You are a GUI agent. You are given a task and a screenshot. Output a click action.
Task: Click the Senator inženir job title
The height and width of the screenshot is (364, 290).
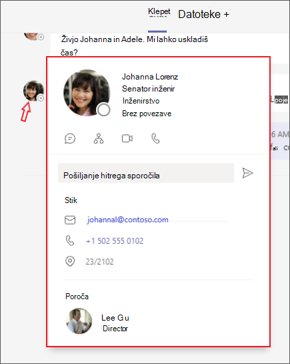tap(148, 89)
